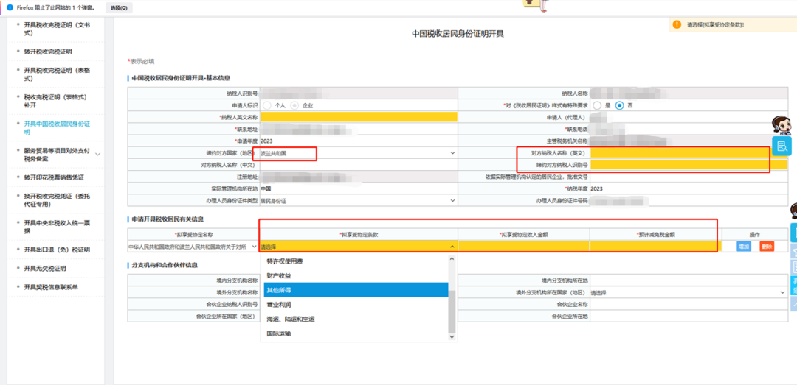Viewport: 797px width, 385px height.
Task: Select 海运、陆运和空运 from the dropdown list
Action: pos(354,319)
